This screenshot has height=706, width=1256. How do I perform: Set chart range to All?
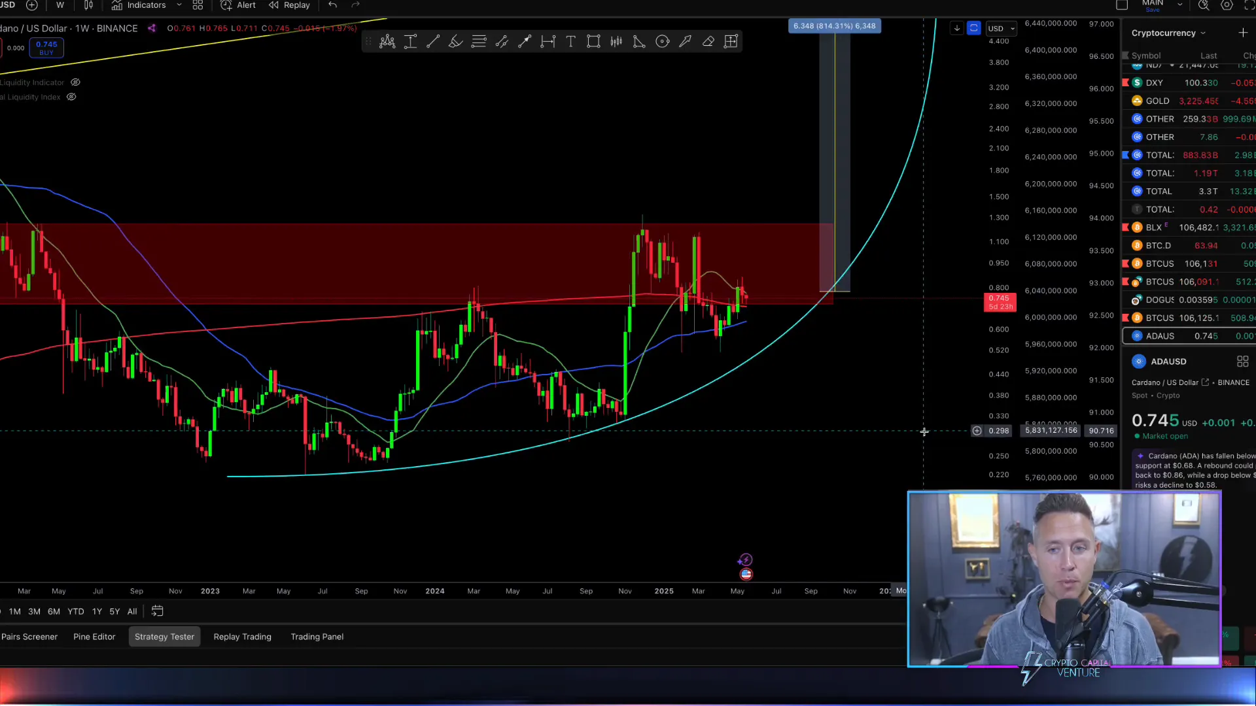click(x=132, y=611)
